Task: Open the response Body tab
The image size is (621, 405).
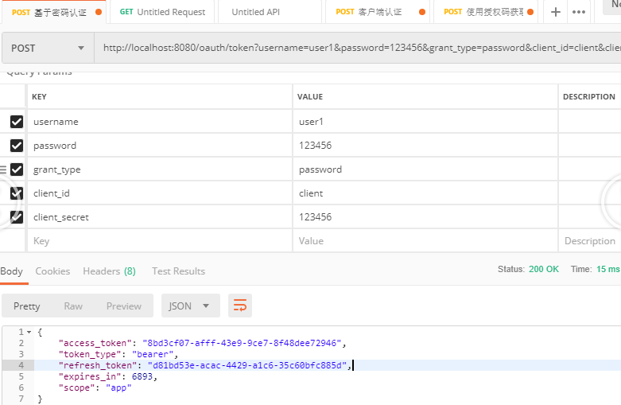Action: [x=11, y=271]
